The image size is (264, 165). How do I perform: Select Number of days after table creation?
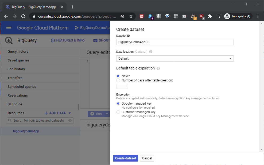pyautogui.click(x=118, y=80)
